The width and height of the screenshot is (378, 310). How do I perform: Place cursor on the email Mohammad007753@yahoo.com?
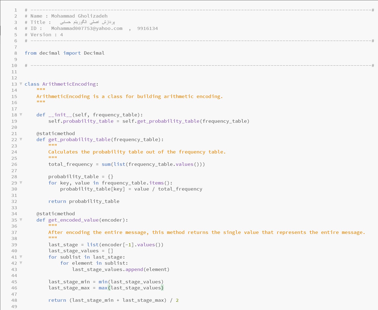(87, 28)
